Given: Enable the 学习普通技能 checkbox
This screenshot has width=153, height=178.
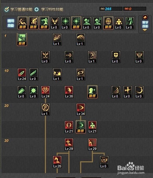Looking at the screenshot, I should [x=7, y=9].
